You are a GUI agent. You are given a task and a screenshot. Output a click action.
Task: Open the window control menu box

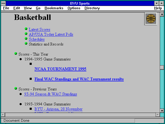tap(3, 3)
